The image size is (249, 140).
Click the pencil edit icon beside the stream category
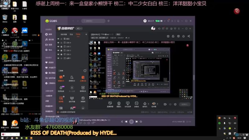107,38
